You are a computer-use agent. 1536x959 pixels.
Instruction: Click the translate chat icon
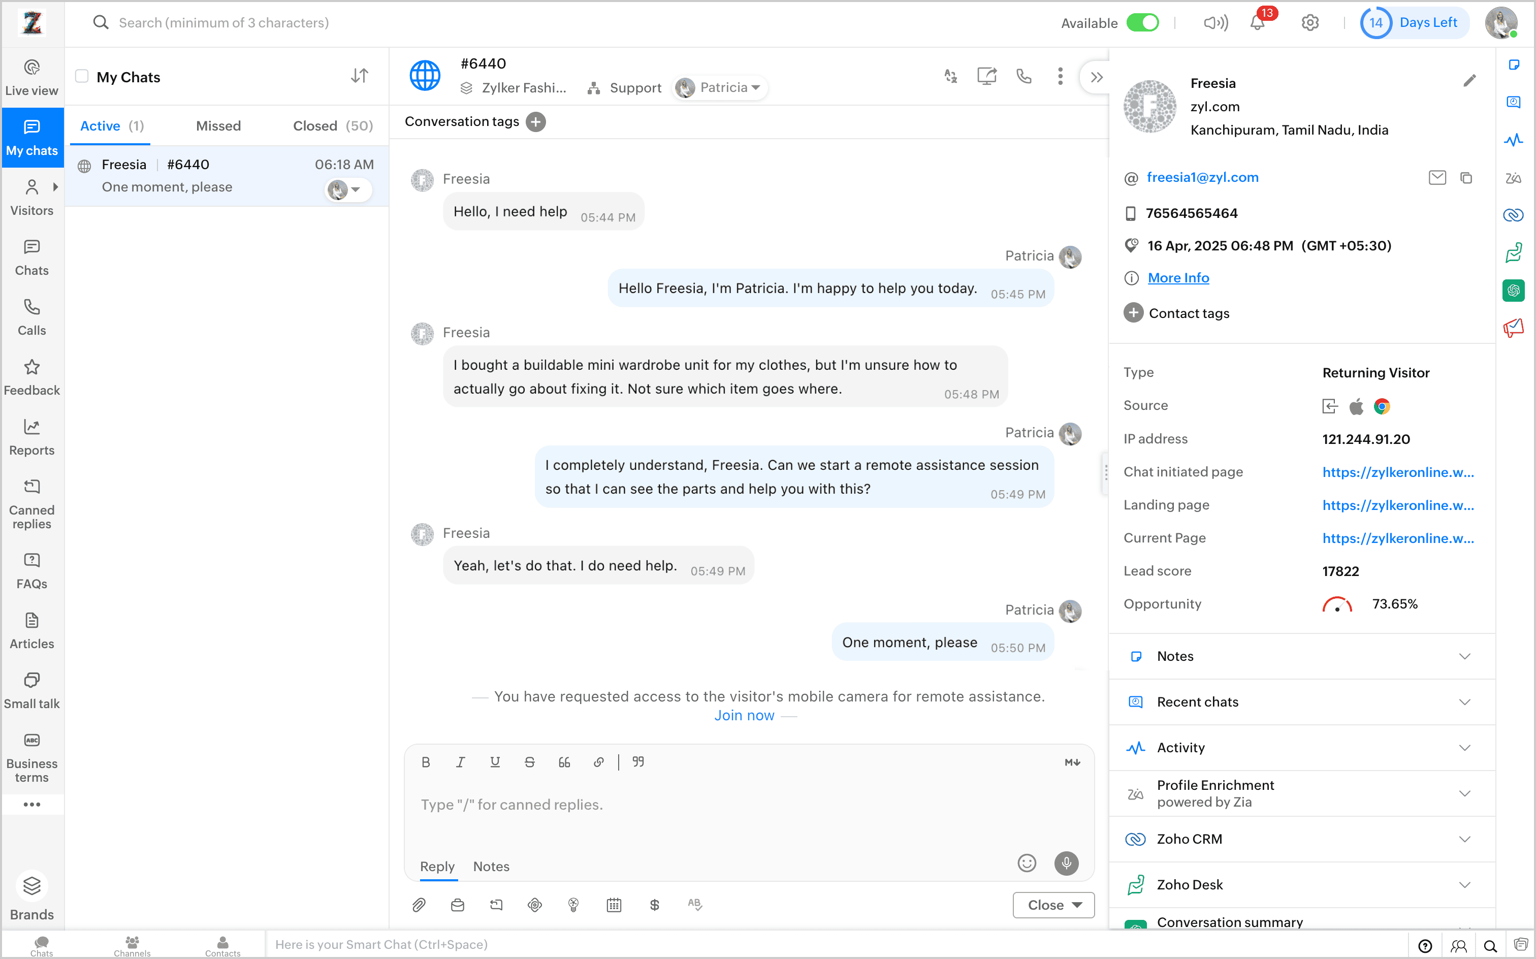pos(950,77)
